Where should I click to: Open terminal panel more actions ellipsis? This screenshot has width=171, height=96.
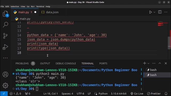154,63
